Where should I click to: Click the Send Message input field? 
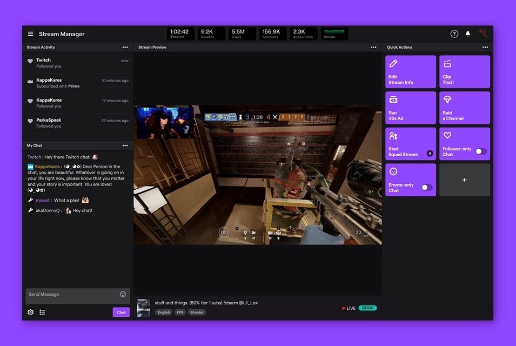pyautogui.click(x=72, y=295)
